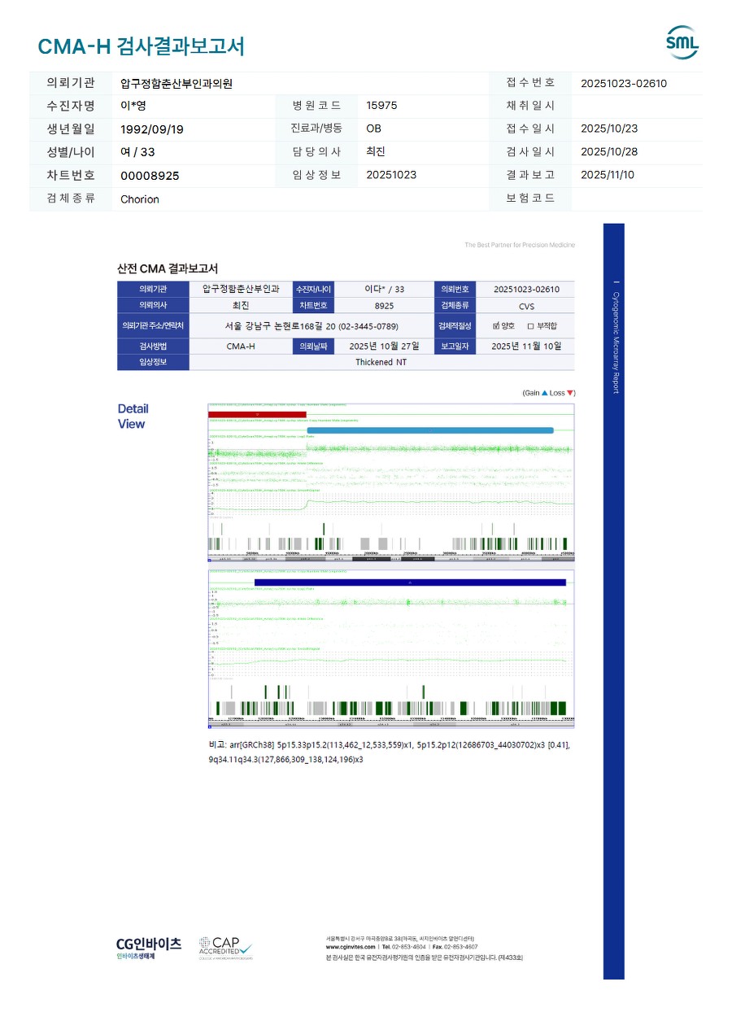
Task: Click the 의뢰날짜 value 2025년 10월 27일
Action: point(384,346)
